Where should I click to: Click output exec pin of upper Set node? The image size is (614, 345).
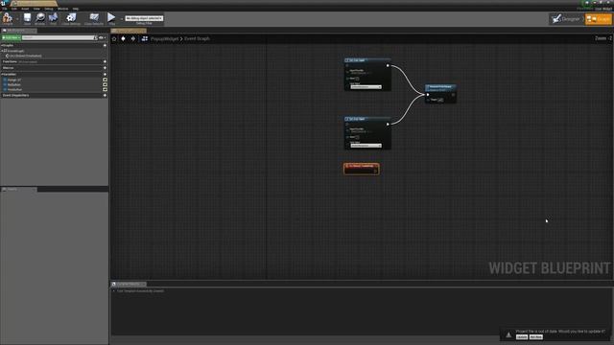(388, 66)
